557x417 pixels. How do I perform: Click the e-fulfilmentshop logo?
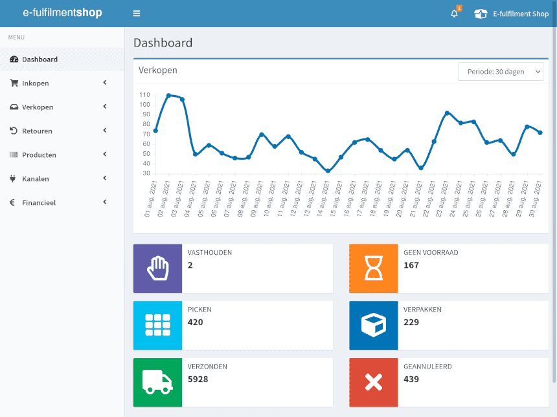click(x=62, y=12)
